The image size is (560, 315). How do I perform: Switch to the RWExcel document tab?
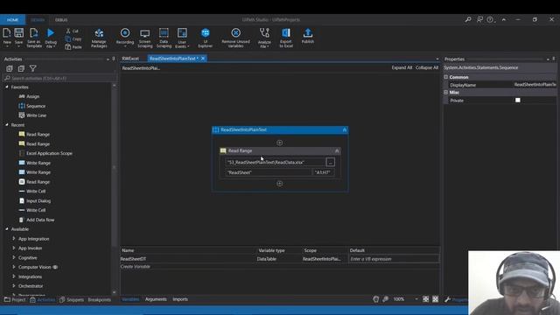click(x=130, y=59)
